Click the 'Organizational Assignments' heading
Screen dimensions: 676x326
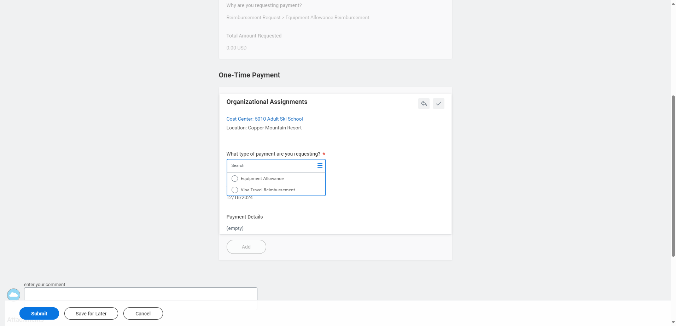pos(267,102)
